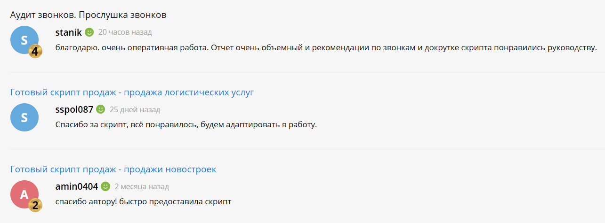The image size is (605, 223).
Task: Open the sspol087 username profile
Action: point(74,109)
